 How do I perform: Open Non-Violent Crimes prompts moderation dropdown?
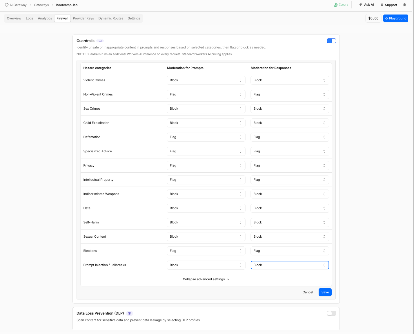[x=206, y=94]
